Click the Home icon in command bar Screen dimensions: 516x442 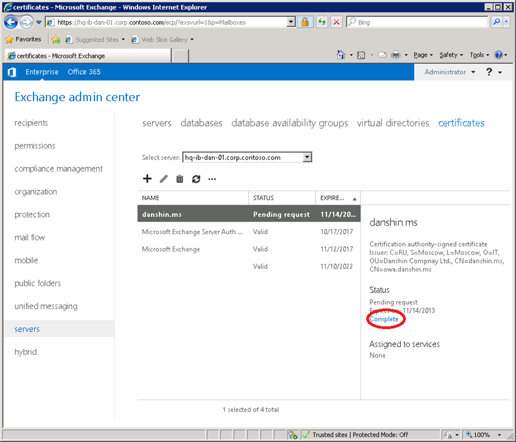click(x=341, y=55)
